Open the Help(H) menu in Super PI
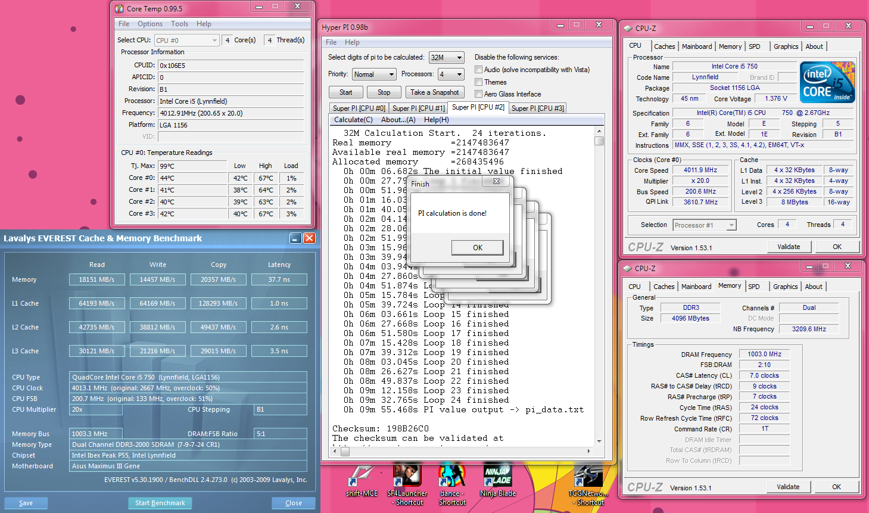Viewport: 869px width, 513px height. pyautogui.click(x=436, y=120)
